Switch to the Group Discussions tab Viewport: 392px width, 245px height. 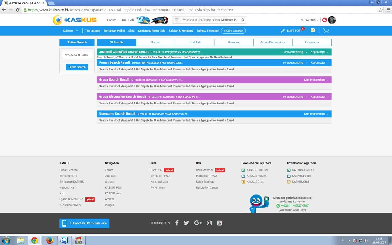pyautogui.click(x=273, y=42)
